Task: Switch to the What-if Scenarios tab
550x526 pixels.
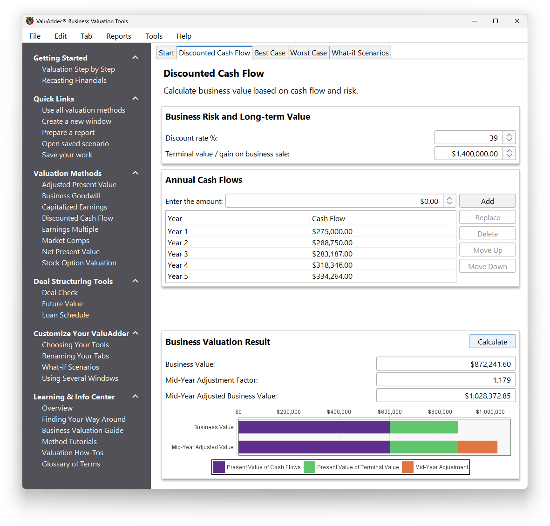Action: pyautogui.click(x=360, y=53)
